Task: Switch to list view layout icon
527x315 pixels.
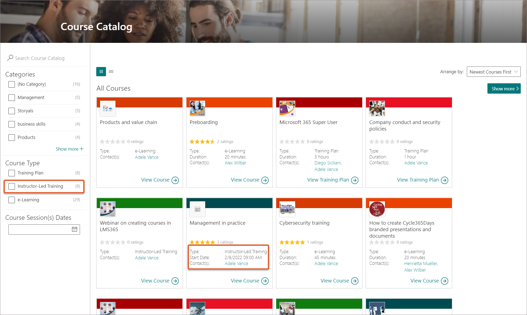Action: pyautogui.click(x=111, y=72)
